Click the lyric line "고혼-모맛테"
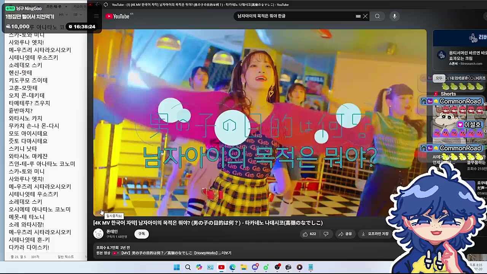The width and height of the screenshot is (487, 274). point(23,88)
